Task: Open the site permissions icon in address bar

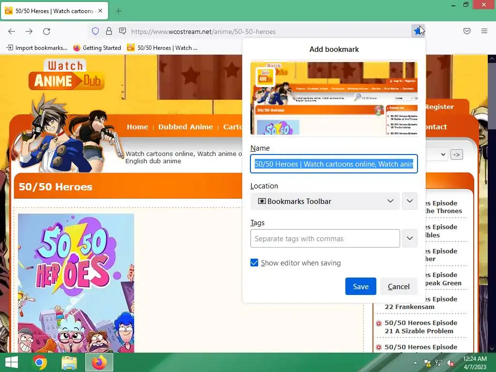Action: pos(123,31)
